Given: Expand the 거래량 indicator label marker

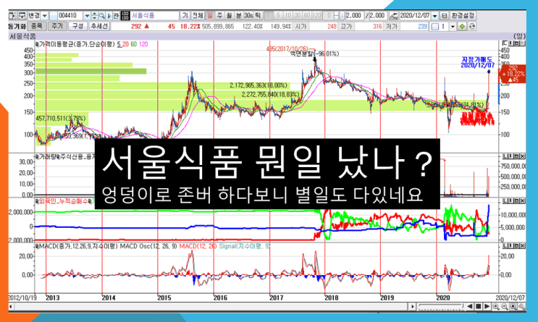Looking at the screenshot, I should click(36, 157).
